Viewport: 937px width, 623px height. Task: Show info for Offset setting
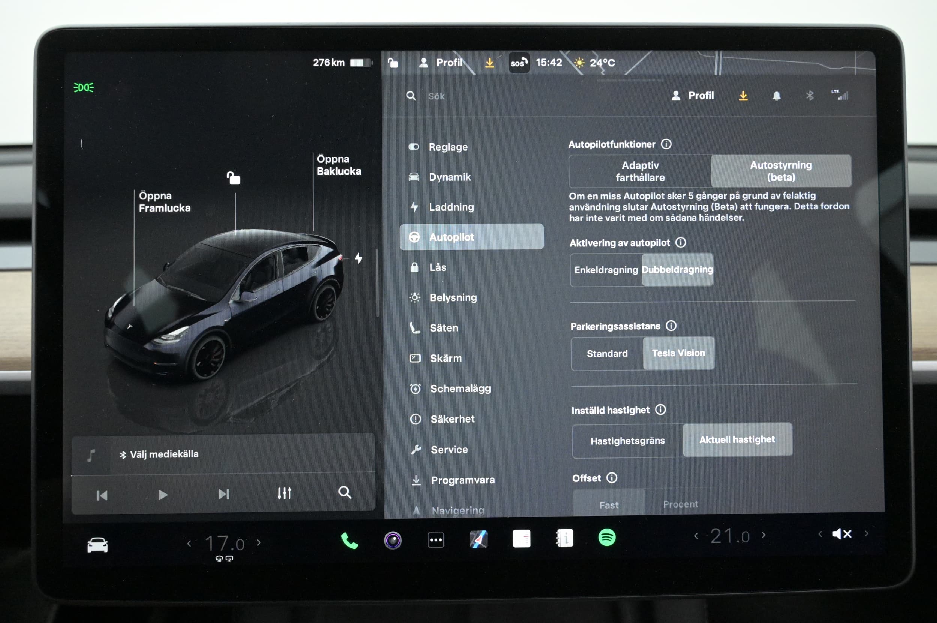click(x=612, y=478)
